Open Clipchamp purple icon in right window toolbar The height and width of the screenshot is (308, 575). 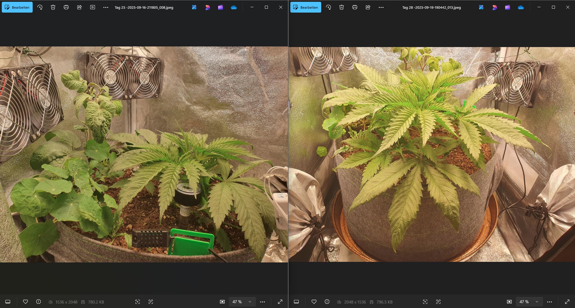tap(508, 7)
